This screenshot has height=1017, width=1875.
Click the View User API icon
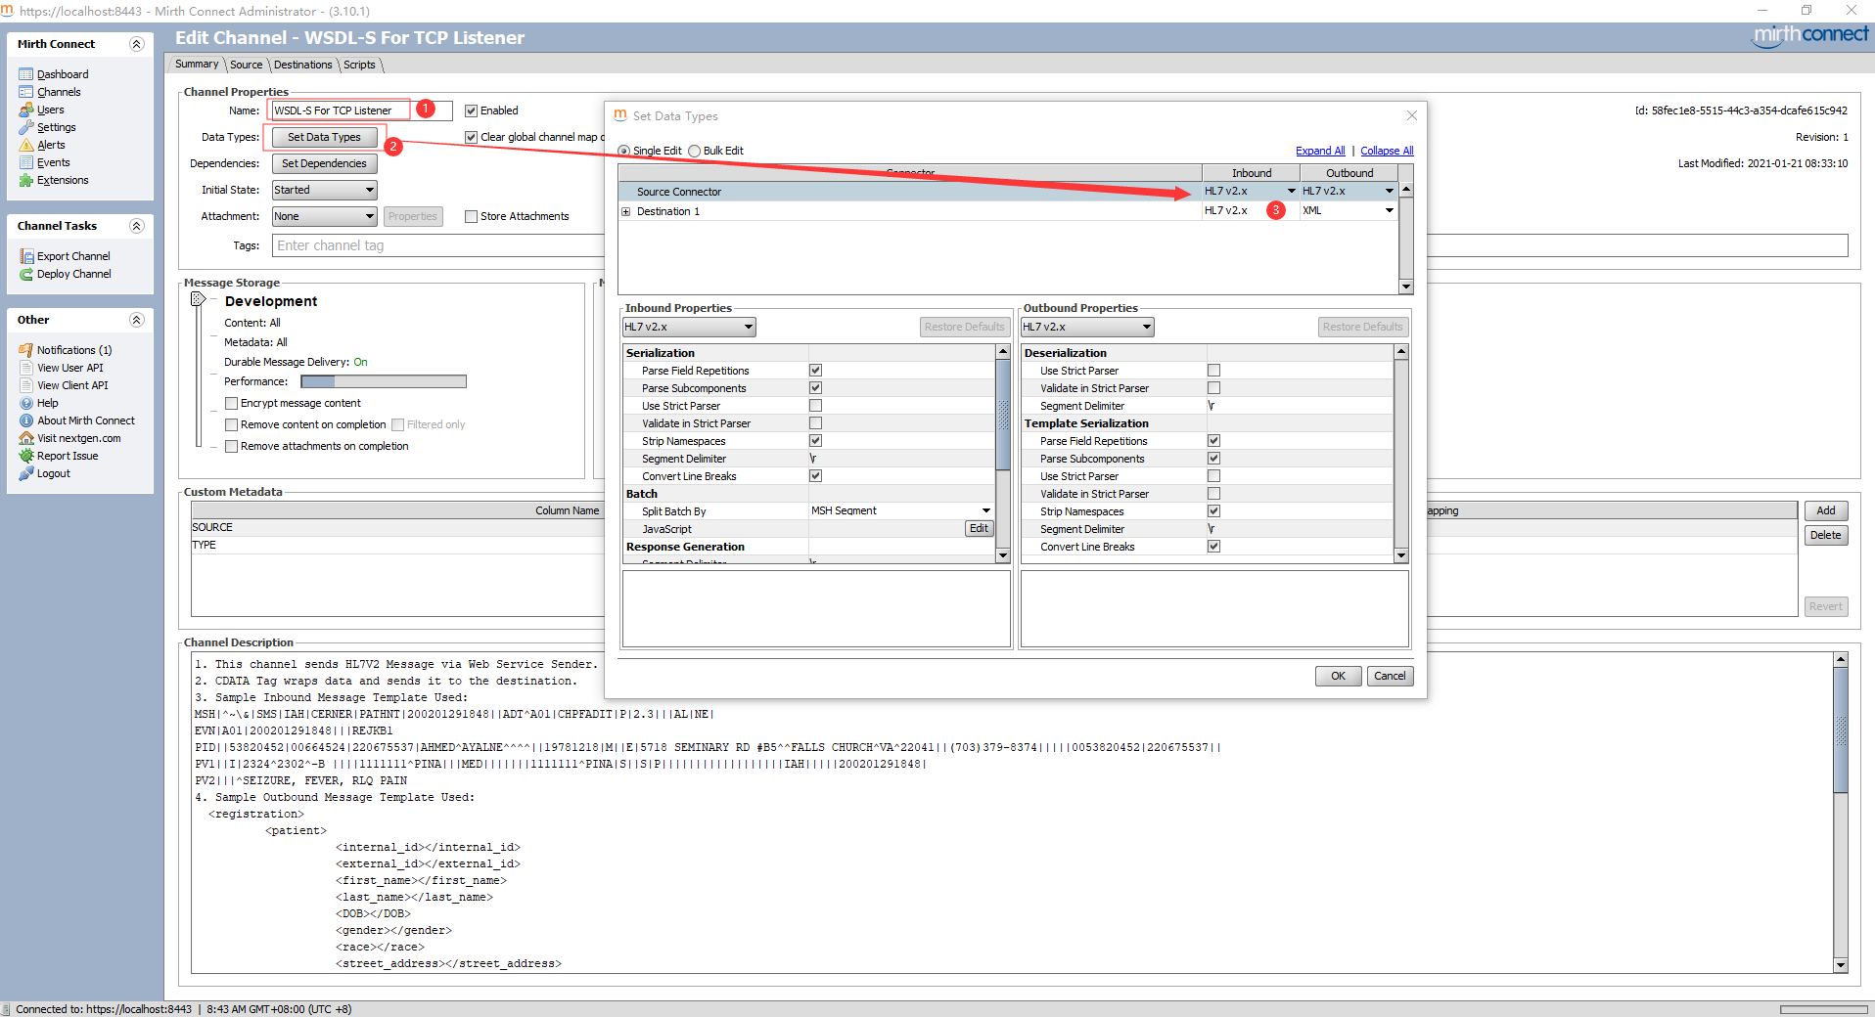point(26,368)
